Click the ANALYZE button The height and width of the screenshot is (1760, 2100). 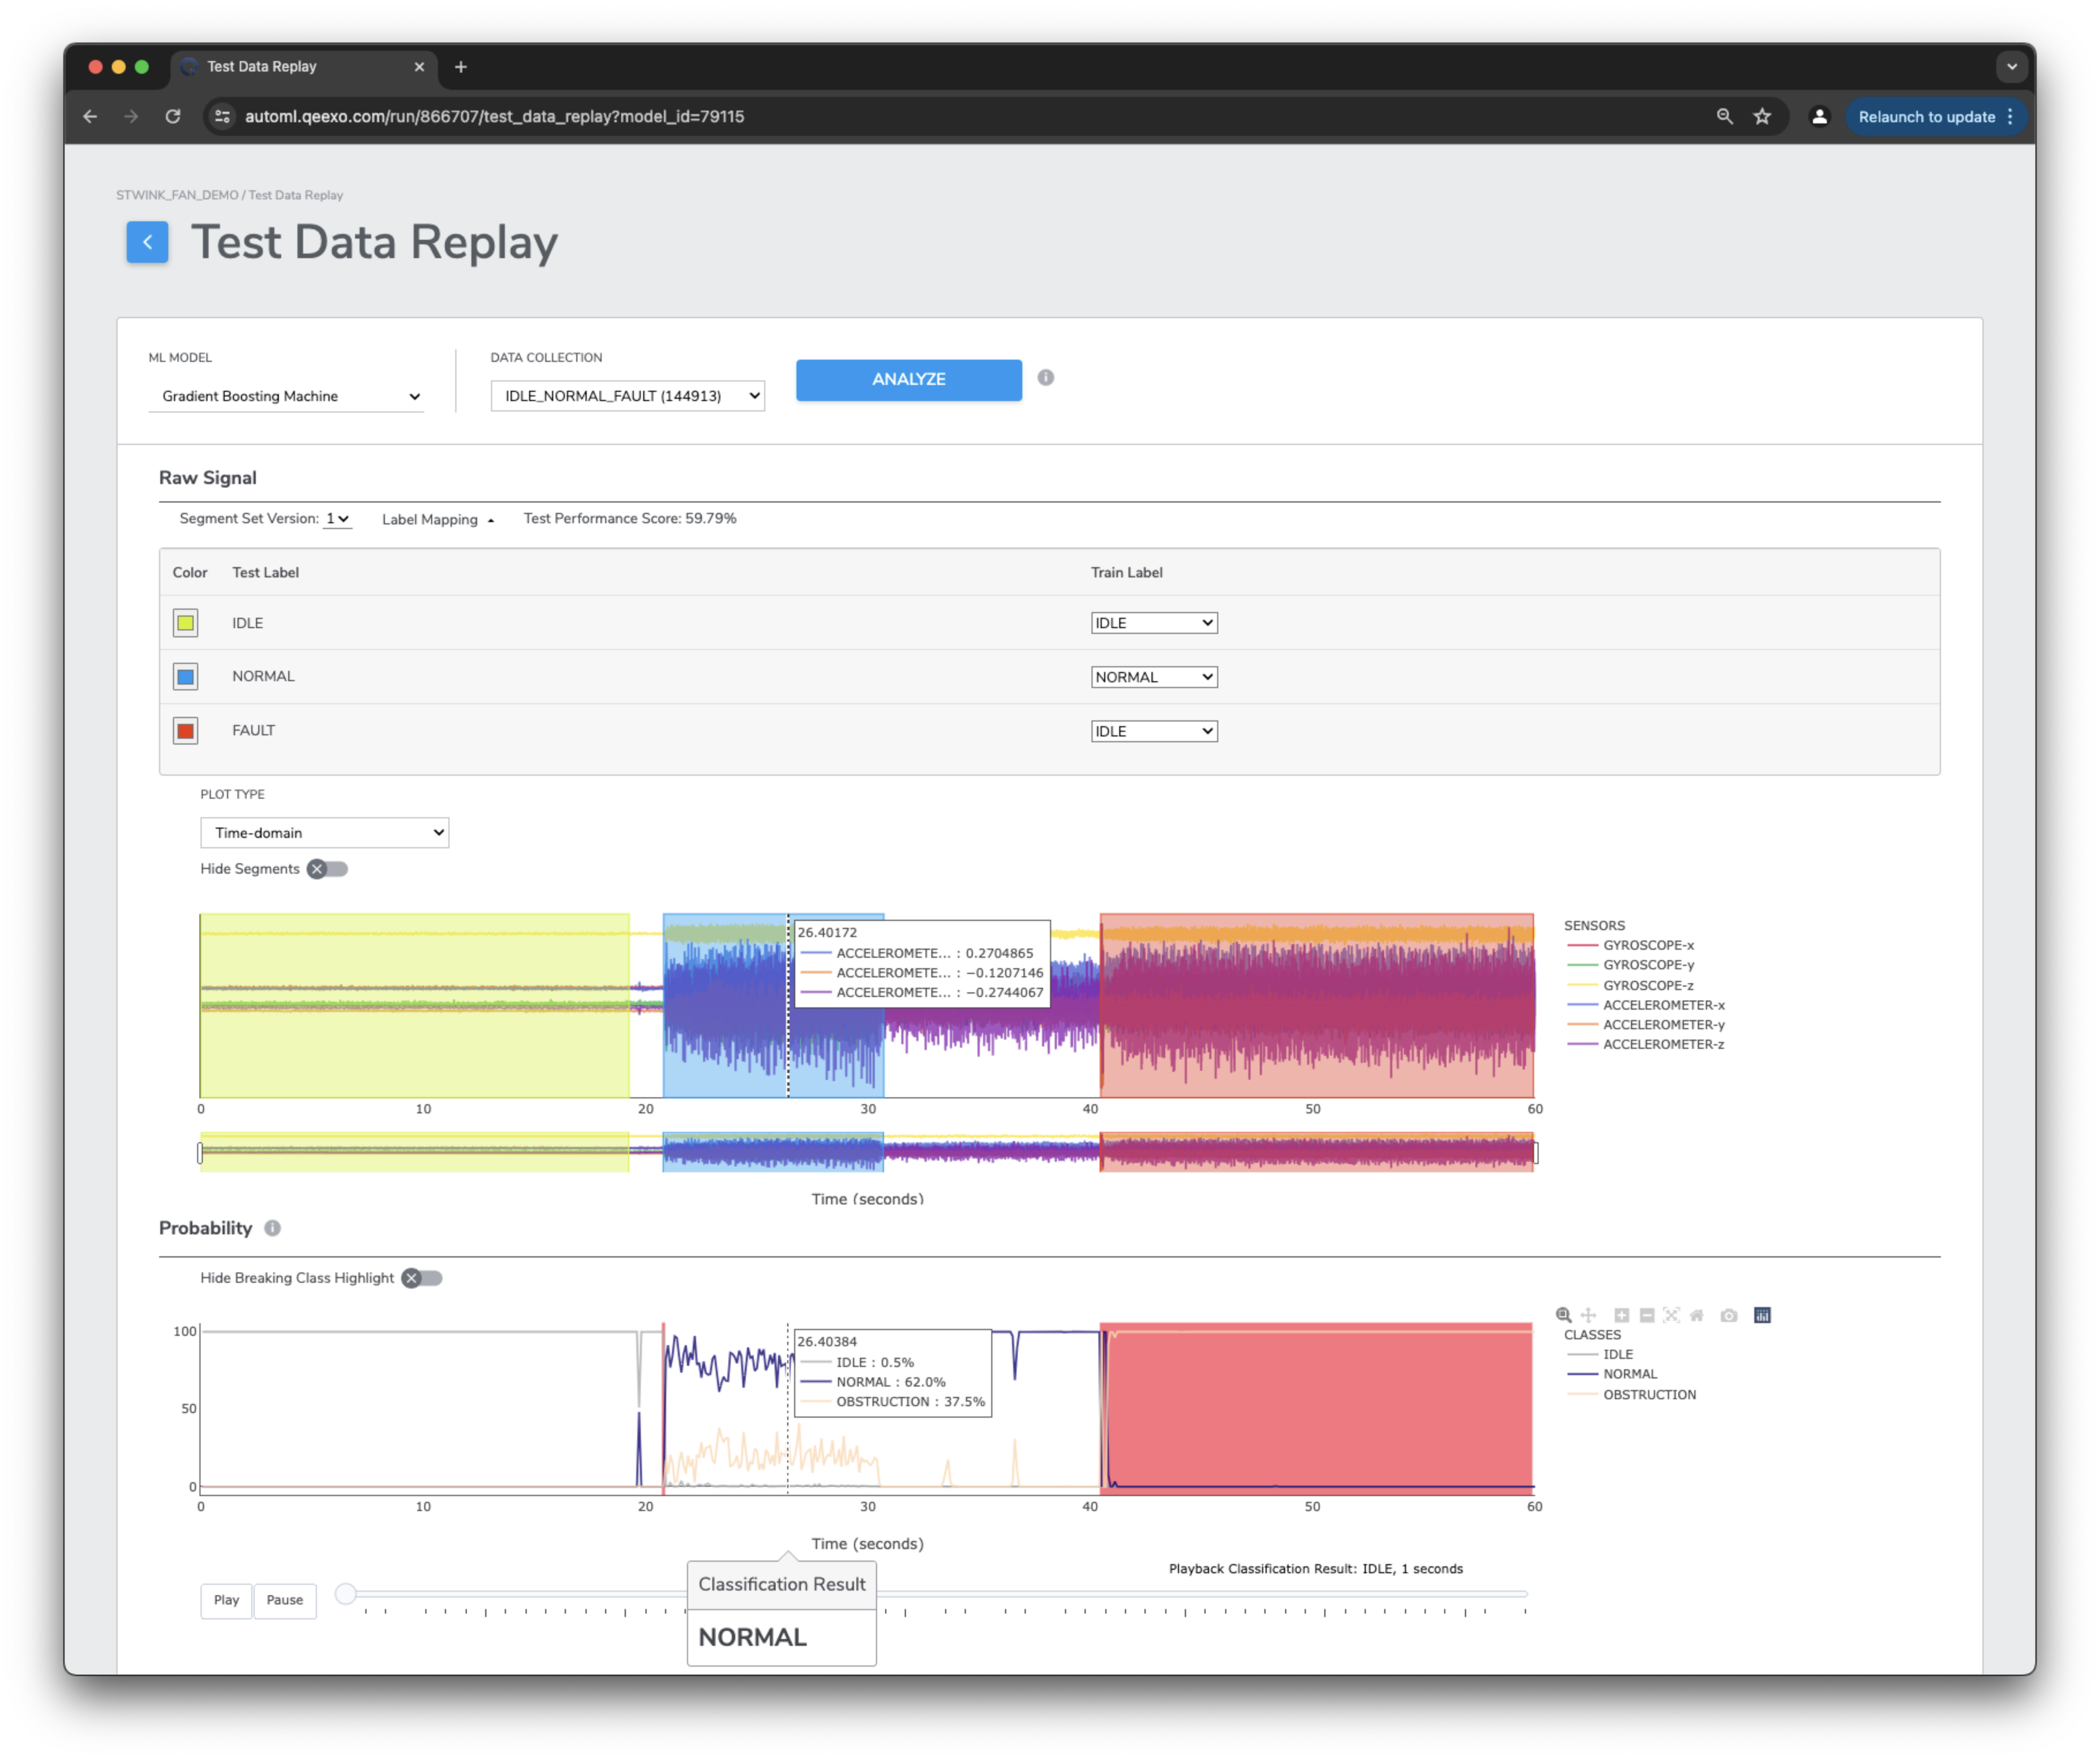(908, 380)
